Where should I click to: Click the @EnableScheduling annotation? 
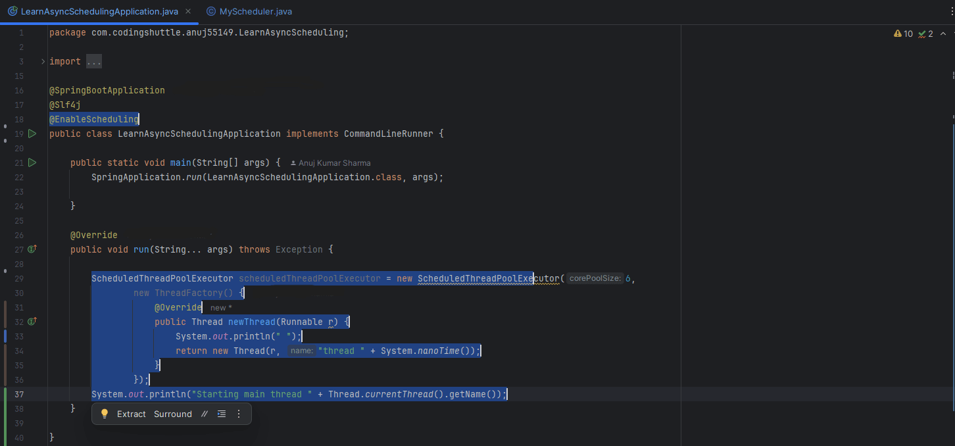tap(94, 119)
